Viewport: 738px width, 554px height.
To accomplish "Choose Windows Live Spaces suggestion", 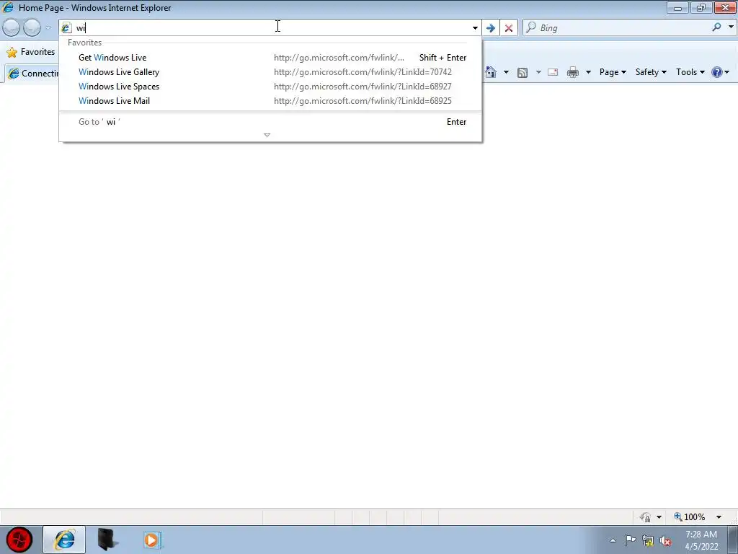I will [x=270, y=87].
